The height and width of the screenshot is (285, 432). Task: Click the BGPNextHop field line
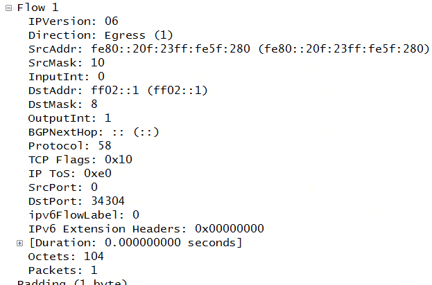94,132
